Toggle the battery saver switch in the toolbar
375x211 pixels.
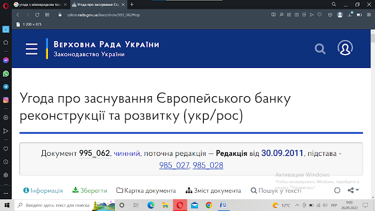[359, 15]
